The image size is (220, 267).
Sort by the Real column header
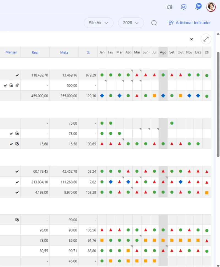(x=35, y=52)
